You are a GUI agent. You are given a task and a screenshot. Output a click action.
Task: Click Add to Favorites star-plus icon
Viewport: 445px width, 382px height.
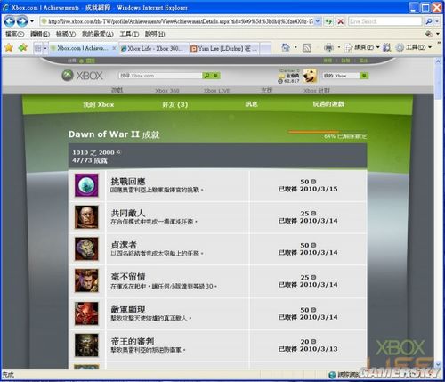[x=22, y=47]
